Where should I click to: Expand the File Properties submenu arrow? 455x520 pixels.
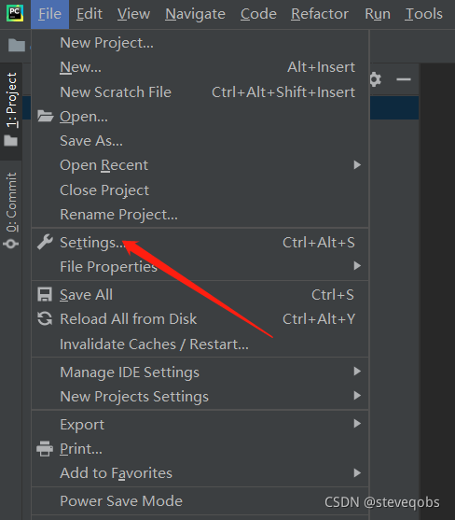click(x=357, y=266)
